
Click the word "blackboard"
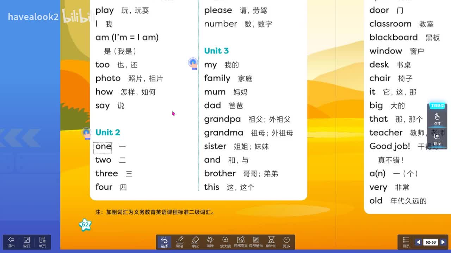(x=394, y=37)
